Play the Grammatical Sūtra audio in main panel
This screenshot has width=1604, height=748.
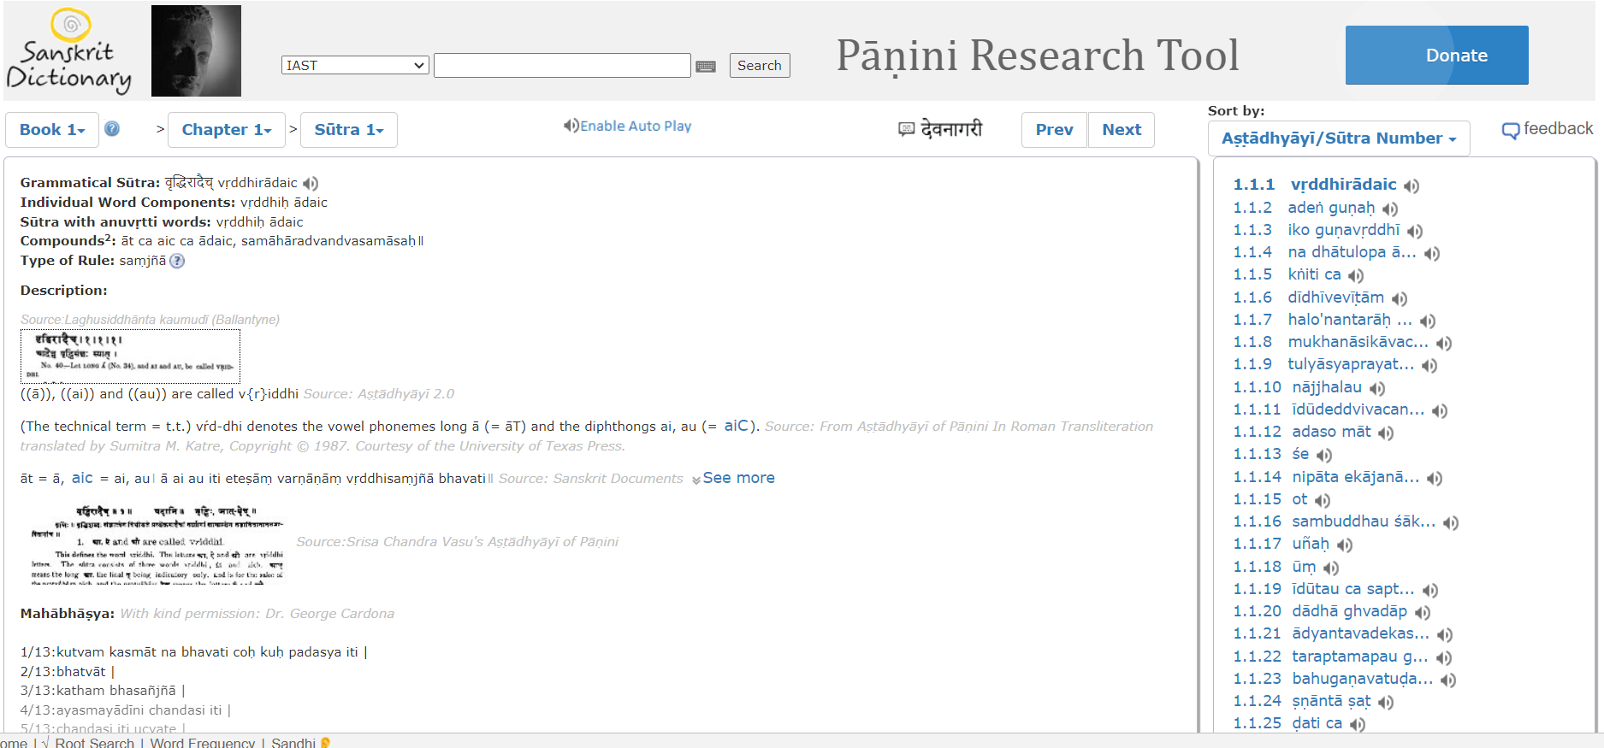[x=311, y=183]
